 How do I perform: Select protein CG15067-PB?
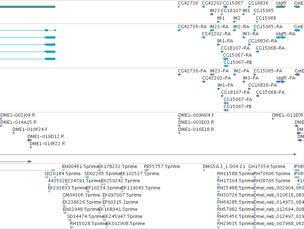[x=238, y=106]
